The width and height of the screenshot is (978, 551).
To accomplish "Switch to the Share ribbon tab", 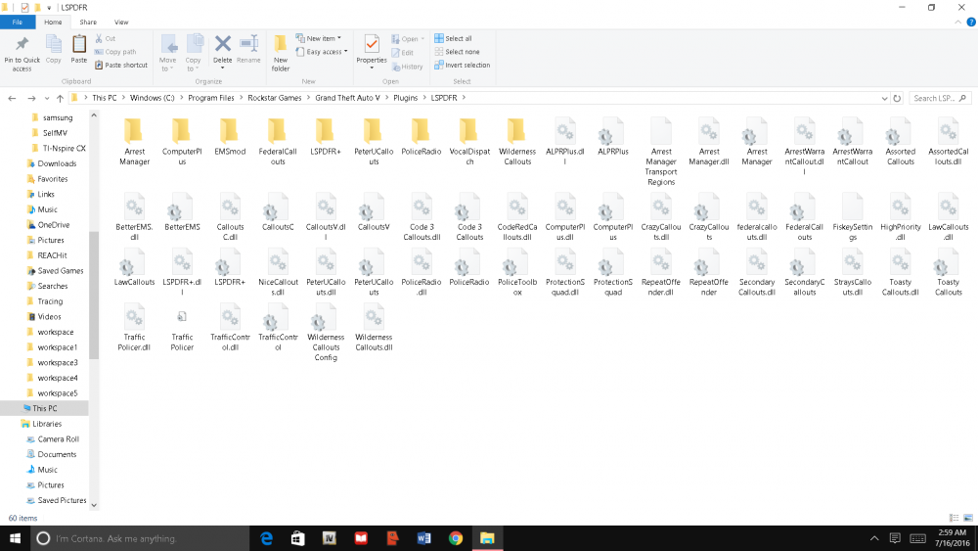I will [x=88, y=22].
